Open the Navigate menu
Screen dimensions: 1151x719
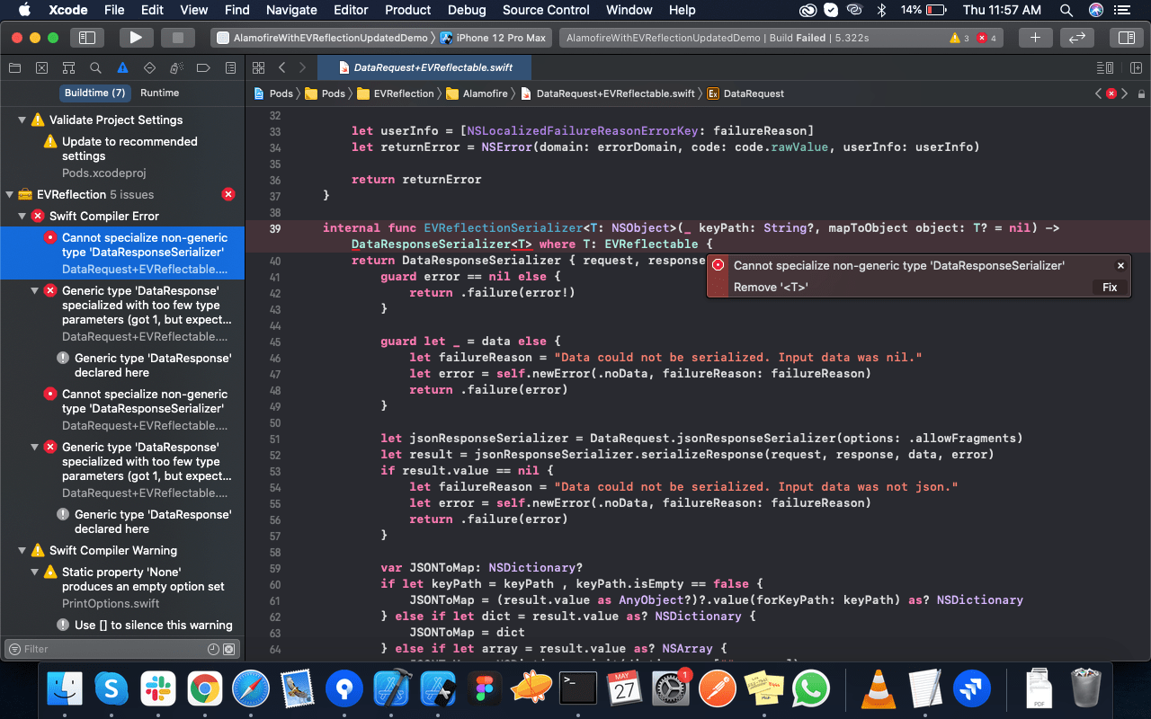tap(291, 10)
